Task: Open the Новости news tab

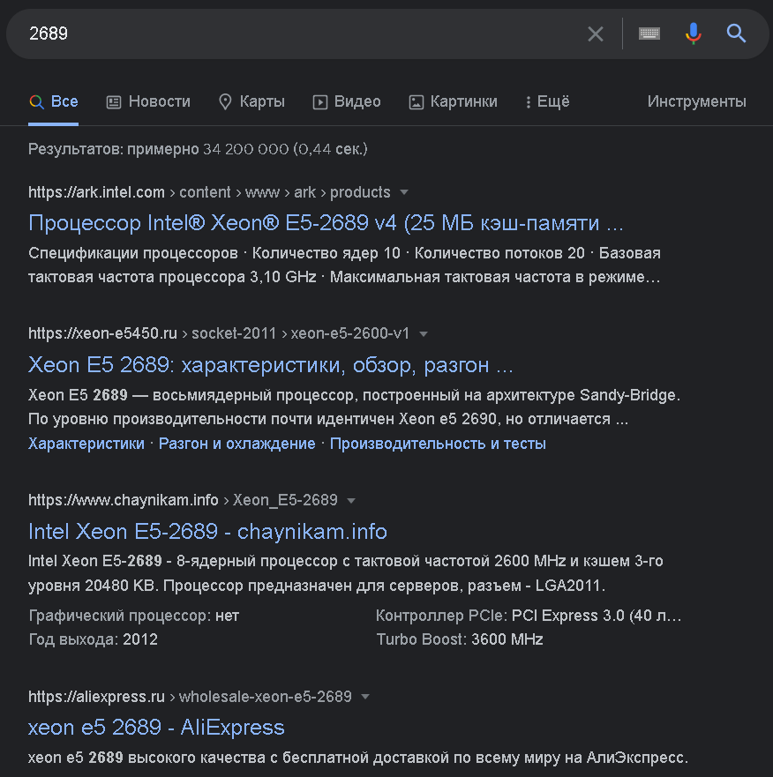Action: 148,101
